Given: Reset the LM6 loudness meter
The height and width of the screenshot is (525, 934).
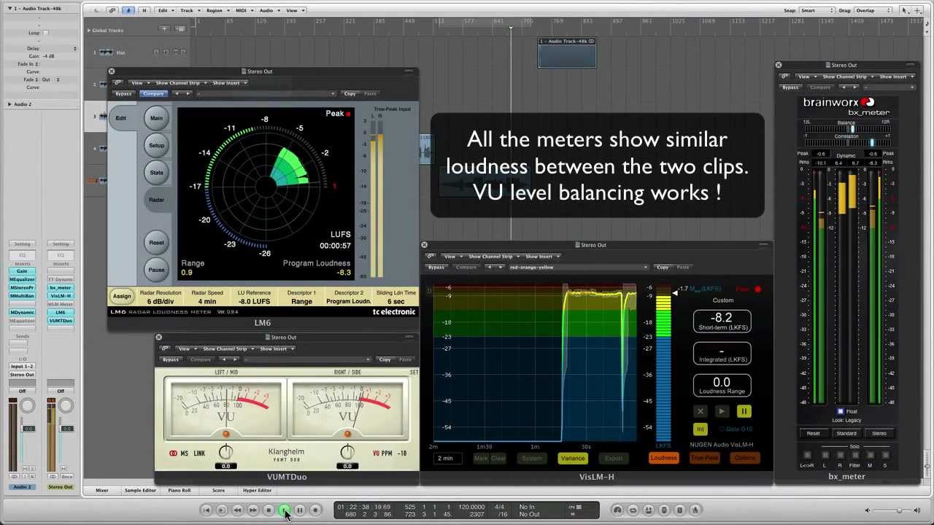Looking at the screenshot, I should tap(156, 243).
